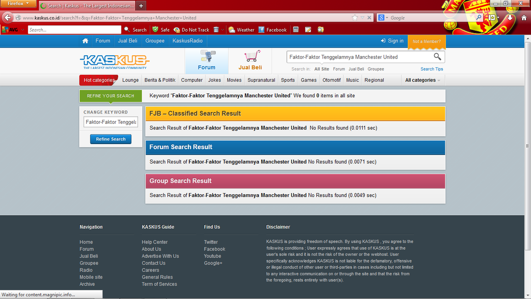Open KaskusRadio in the blue navigation bar
531x299 pixels.
point(188,41)
